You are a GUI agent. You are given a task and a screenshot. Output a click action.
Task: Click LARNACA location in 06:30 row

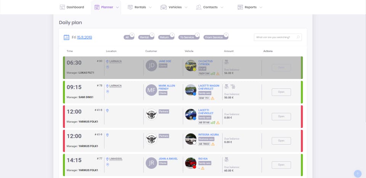coord(116,61)
